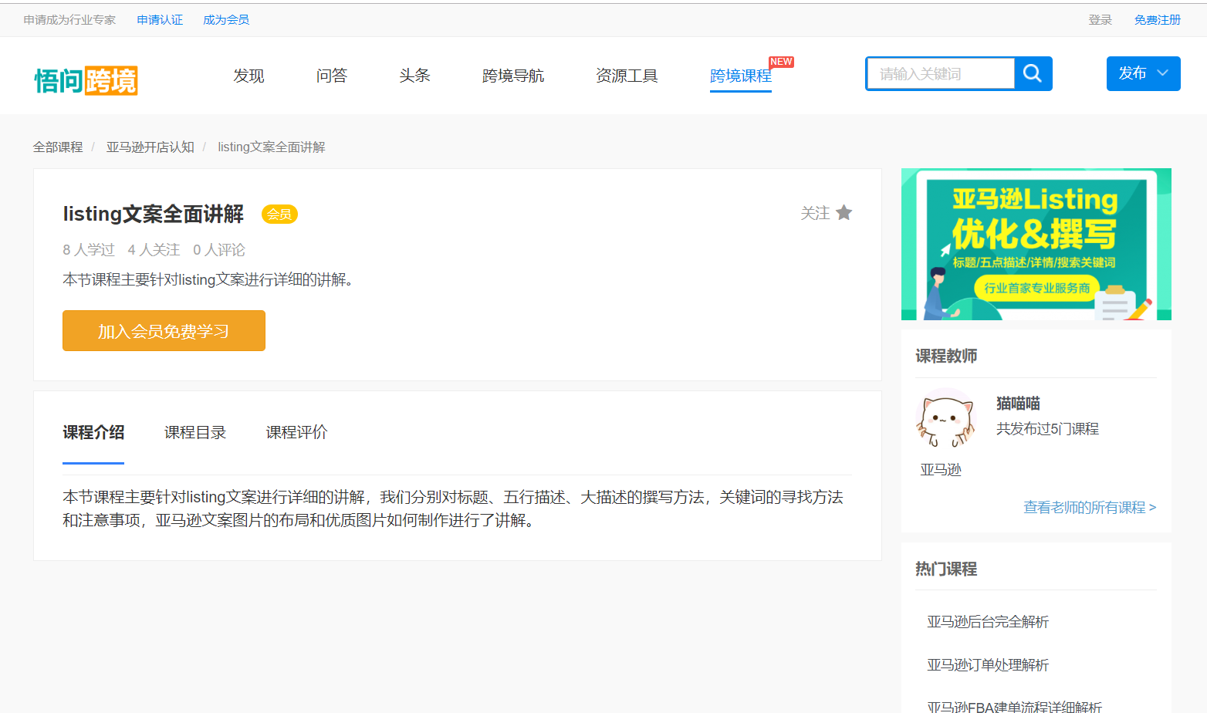Click the 成为会员 link
Screen dimensions: 1207x713
pos(226,20)
